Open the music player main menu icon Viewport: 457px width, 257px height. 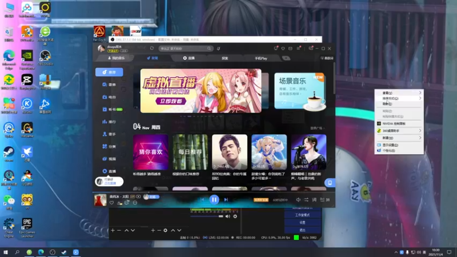coord(298,49)
